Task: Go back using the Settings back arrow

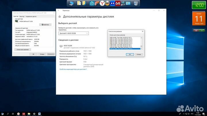Action: point(59,10)
